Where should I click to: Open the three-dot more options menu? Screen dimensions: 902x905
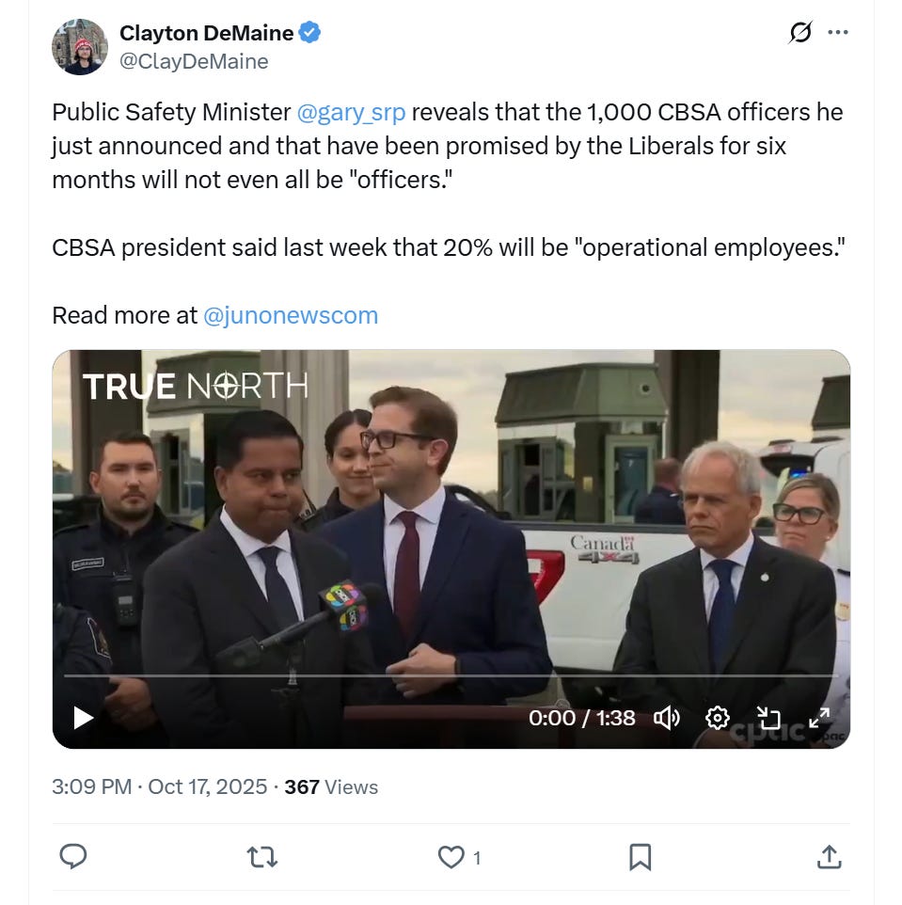point(837,32)
